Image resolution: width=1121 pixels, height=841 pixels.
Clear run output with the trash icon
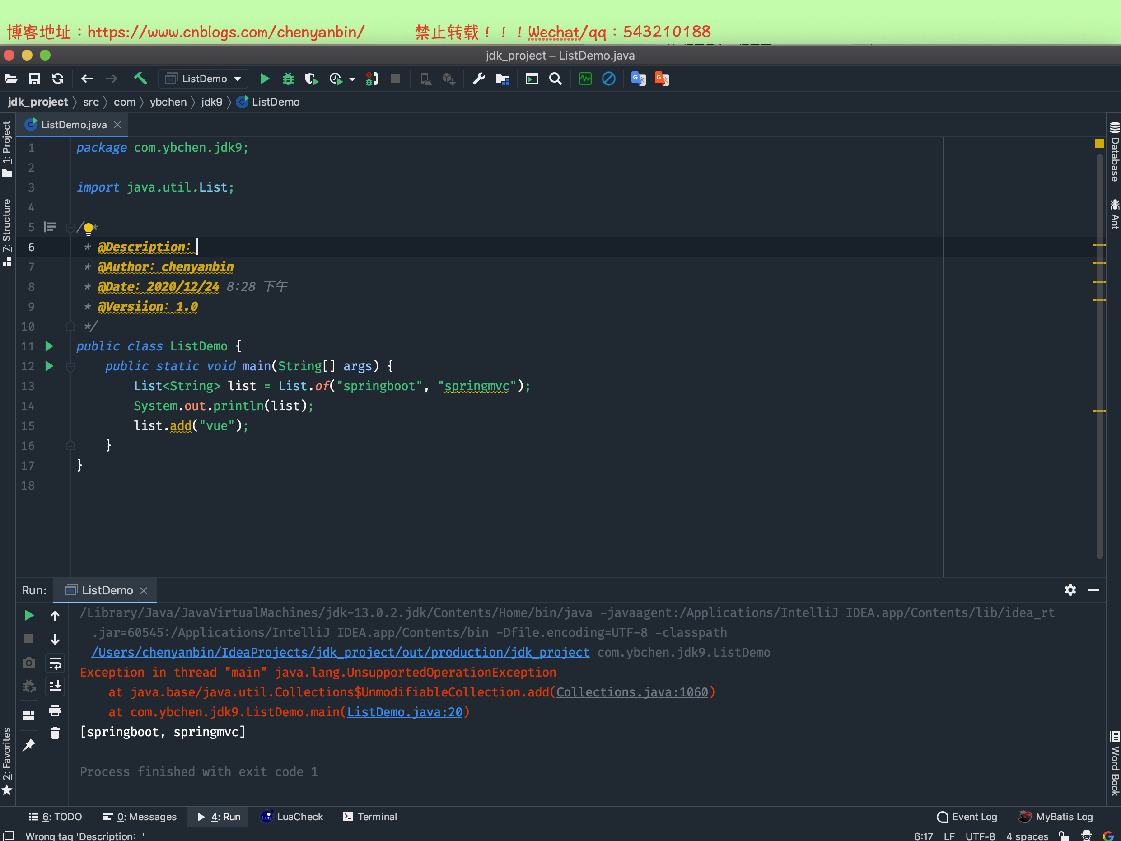tap(55, 733)
